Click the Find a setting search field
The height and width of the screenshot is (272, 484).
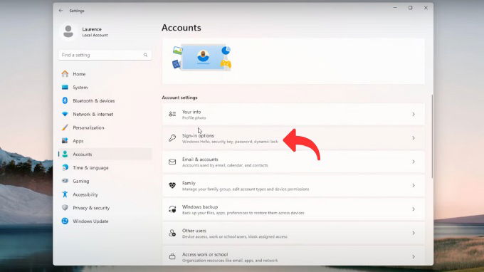105,55
